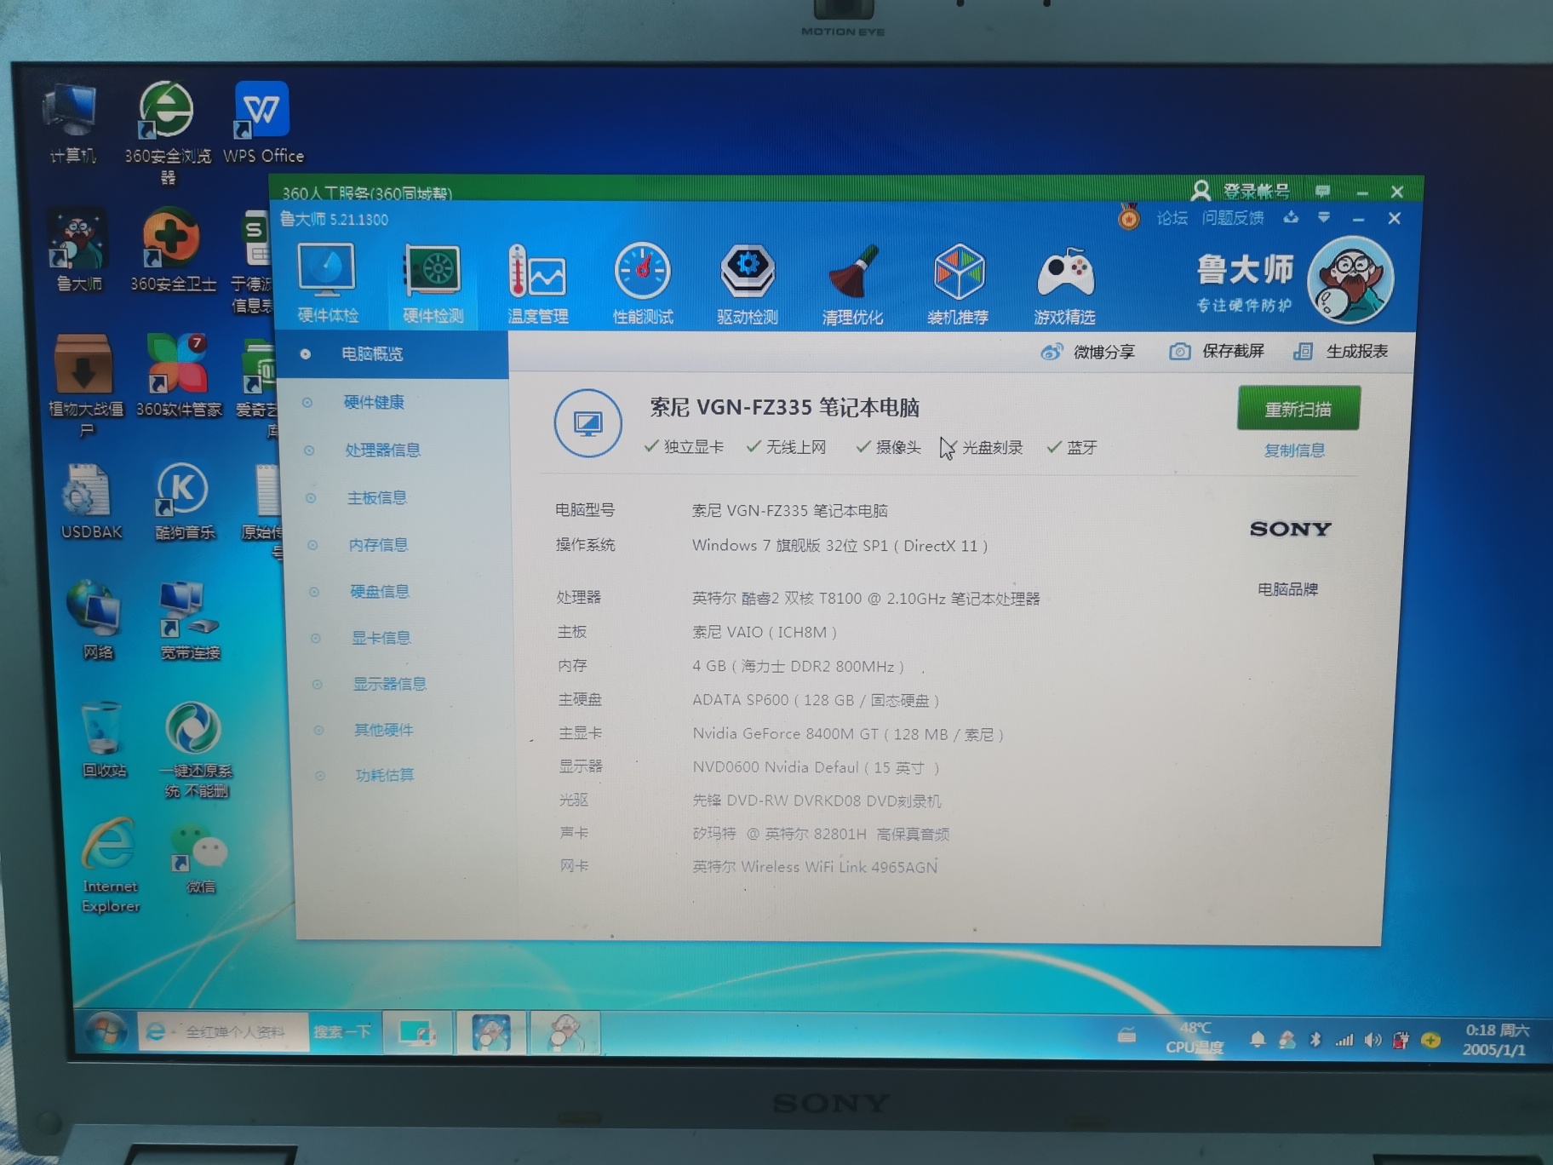Open 问题反馈 feedback link

tap(1232, 218)
